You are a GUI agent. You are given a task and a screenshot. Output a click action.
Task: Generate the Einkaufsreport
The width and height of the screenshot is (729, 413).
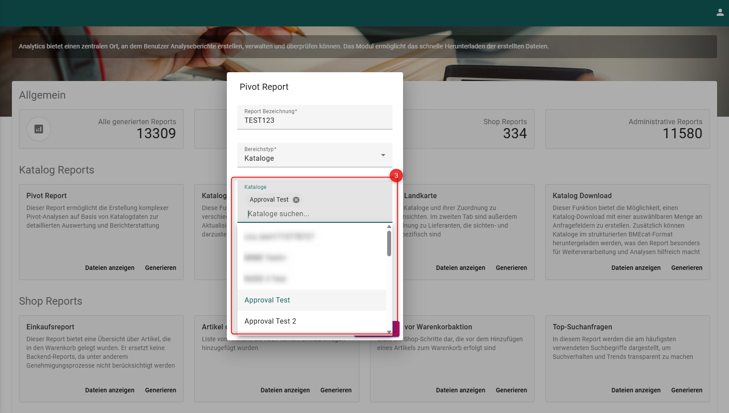click(x=160, y=390)
